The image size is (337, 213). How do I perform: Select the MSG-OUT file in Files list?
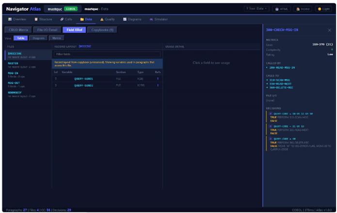tap(29, 84)
